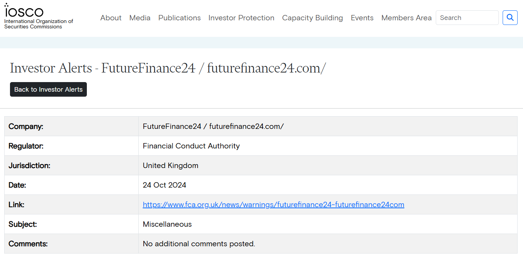Select the Publications menu item
Viewport: 523px width, 257px height.
pyautogui.click(x=179, y=18)
